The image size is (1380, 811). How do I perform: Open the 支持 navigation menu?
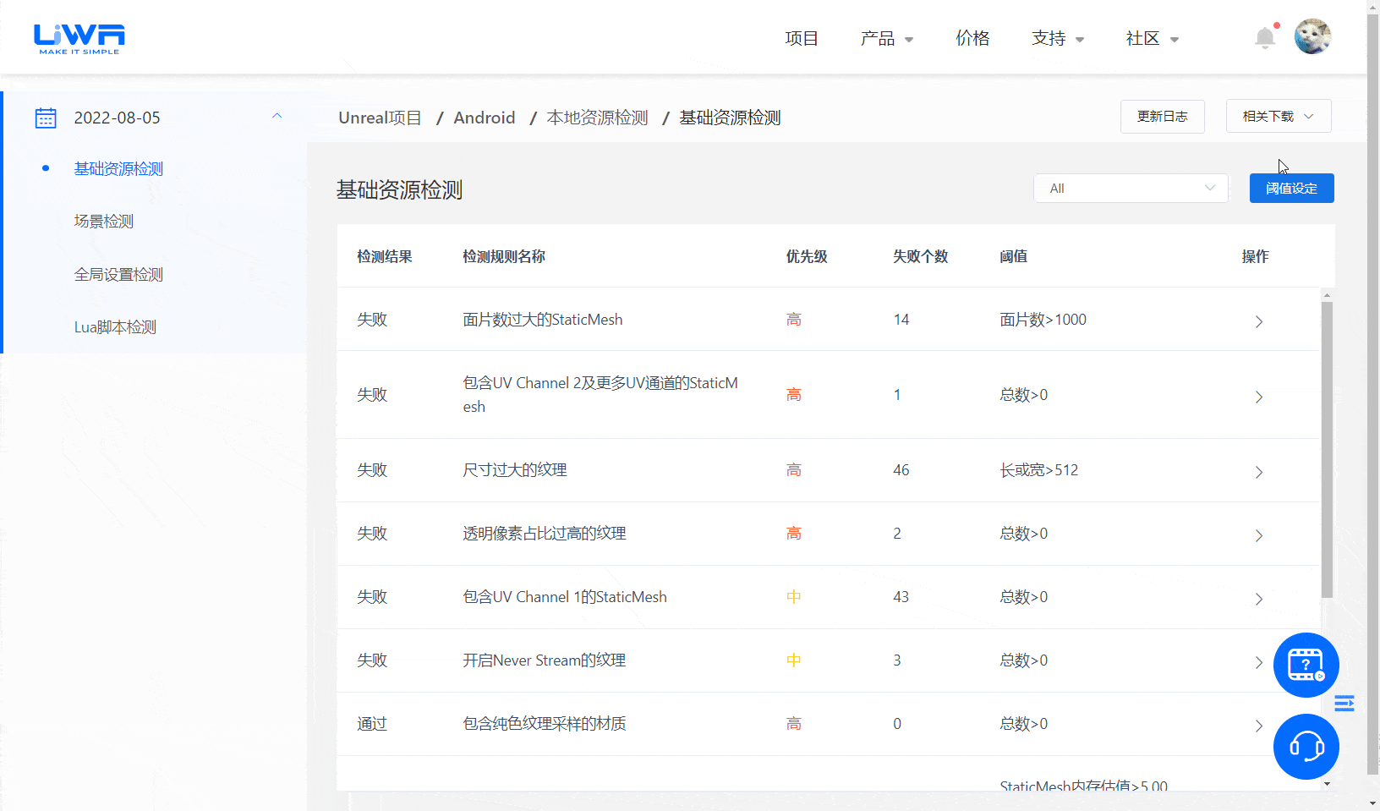[1057, 39]
